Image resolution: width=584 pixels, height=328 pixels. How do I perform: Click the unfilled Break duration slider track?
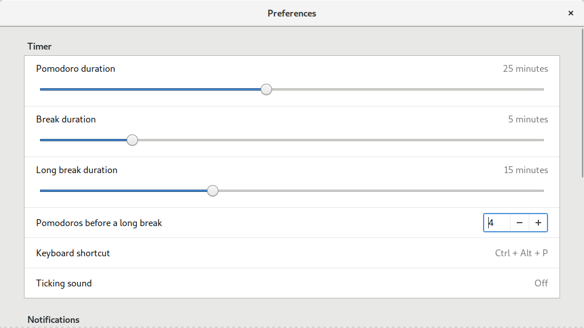coord(342,140)
